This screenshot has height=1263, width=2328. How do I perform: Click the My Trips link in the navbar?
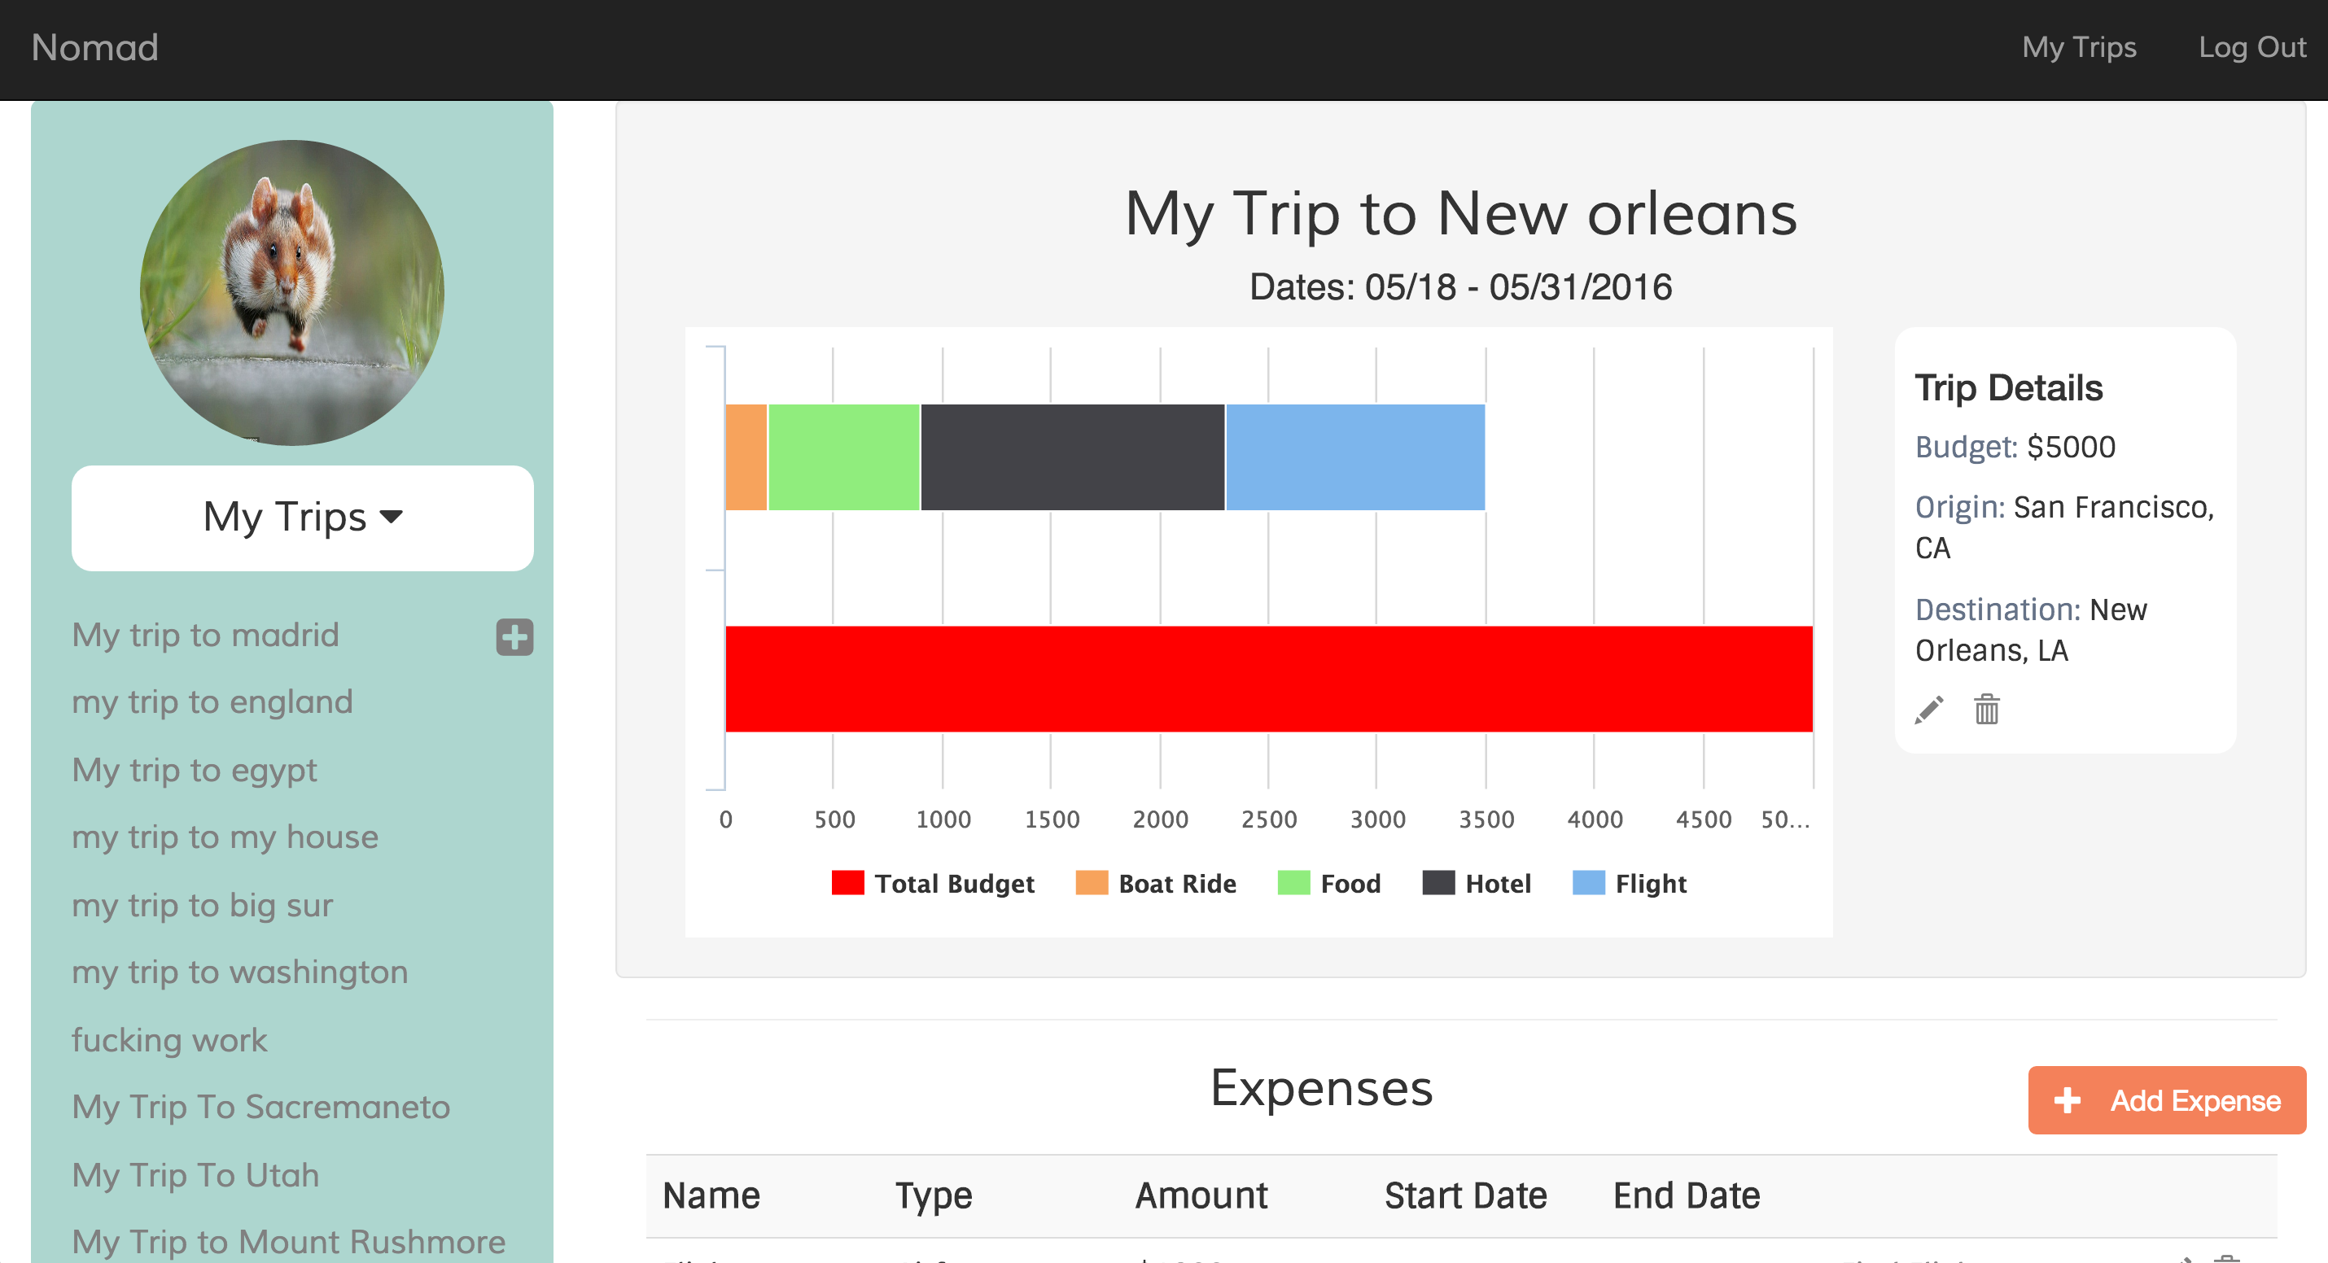click(2079, 46)
